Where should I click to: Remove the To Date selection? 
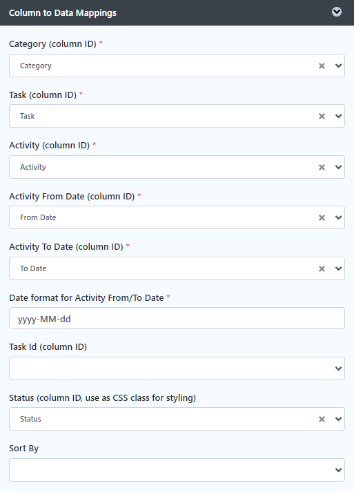(322, 268)
